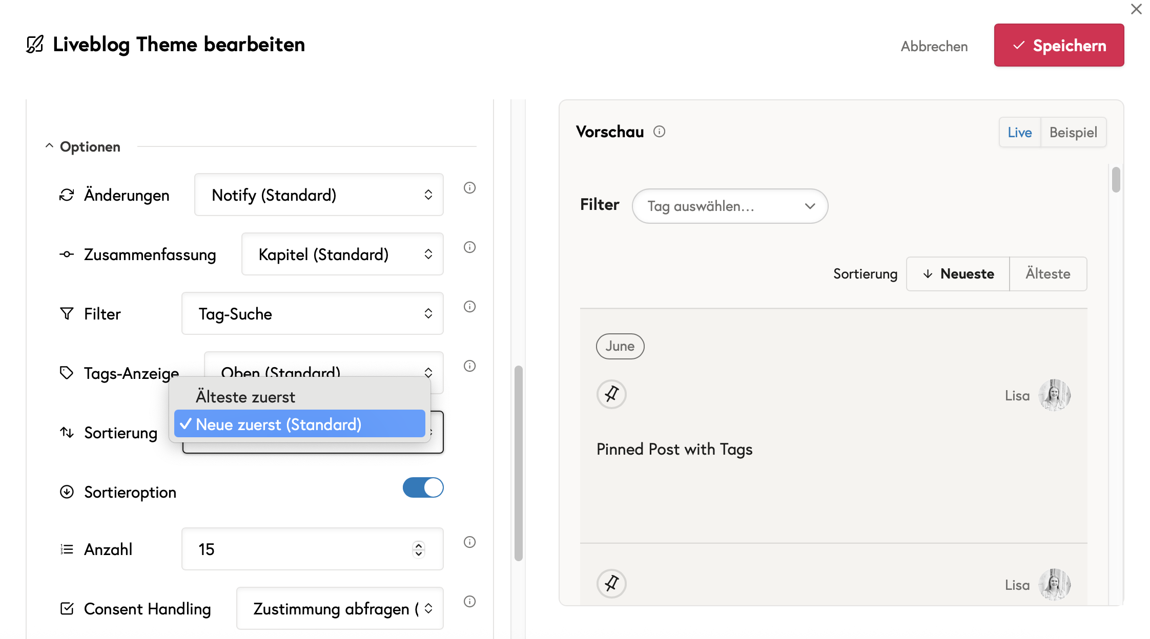Click Abbrechen to cancel editing

[934, 46]
